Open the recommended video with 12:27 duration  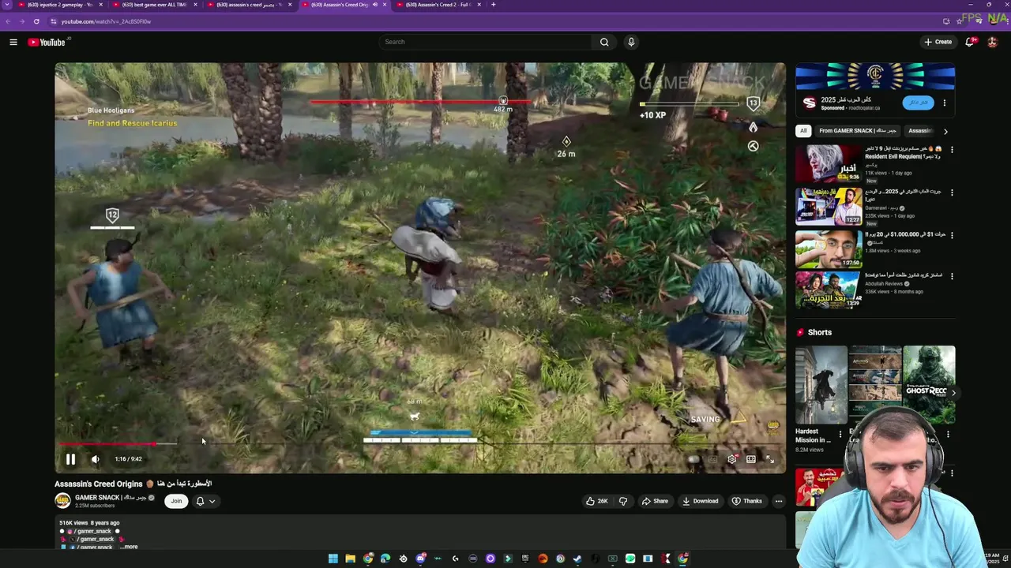[x=829, y=207]
